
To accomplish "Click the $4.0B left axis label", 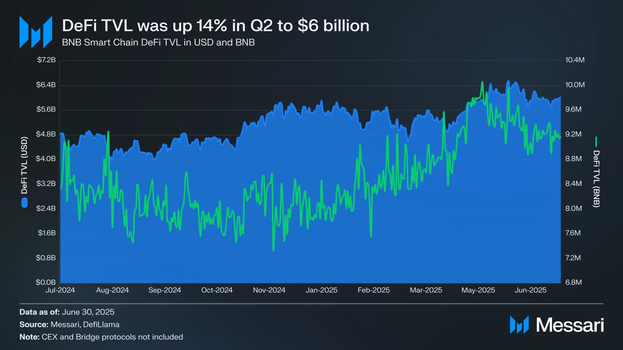I will 46,159.
